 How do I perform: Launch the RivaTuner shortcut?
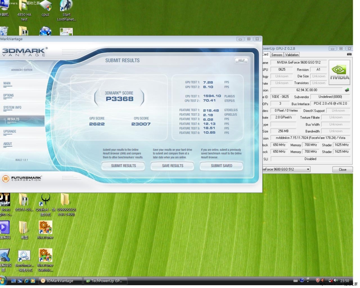coord(45,230)
